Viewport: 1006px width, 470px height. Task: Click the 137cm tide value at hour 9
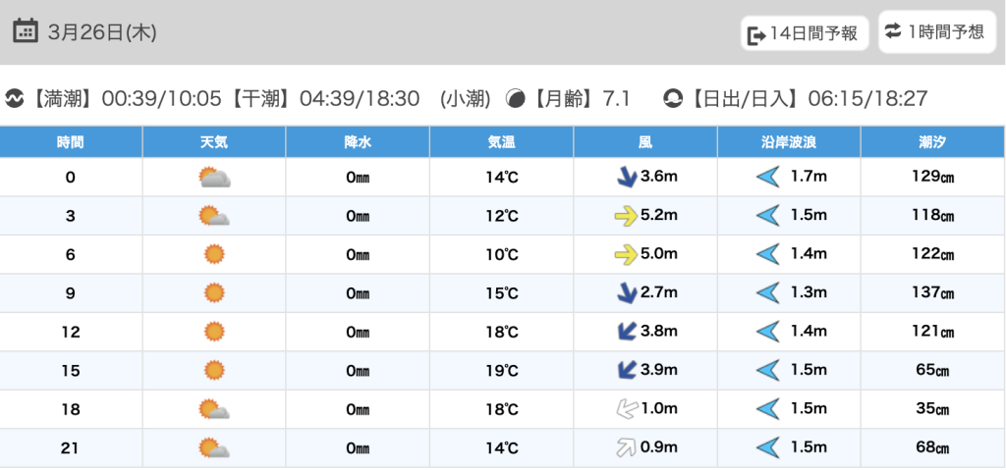click(x=932, y=293)
